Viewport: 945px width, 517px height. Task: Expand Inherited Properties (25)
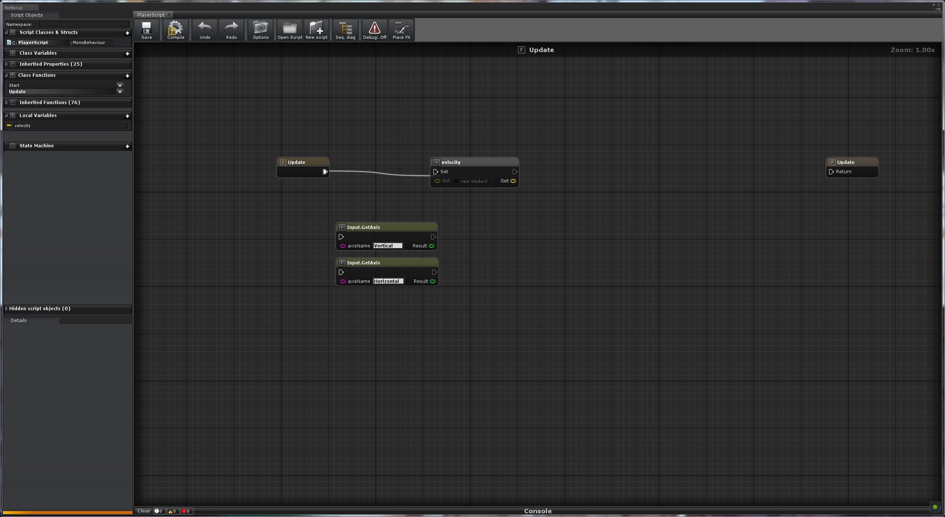click(6, 64)
